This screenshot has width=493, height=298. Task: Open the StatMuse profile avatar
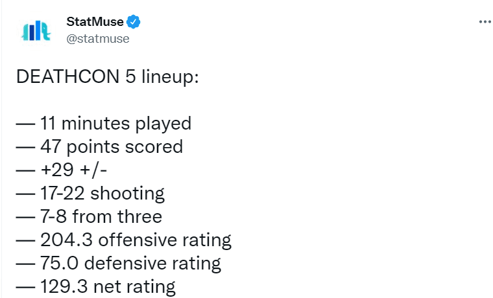pyautogui.click(x=36, y=31)
